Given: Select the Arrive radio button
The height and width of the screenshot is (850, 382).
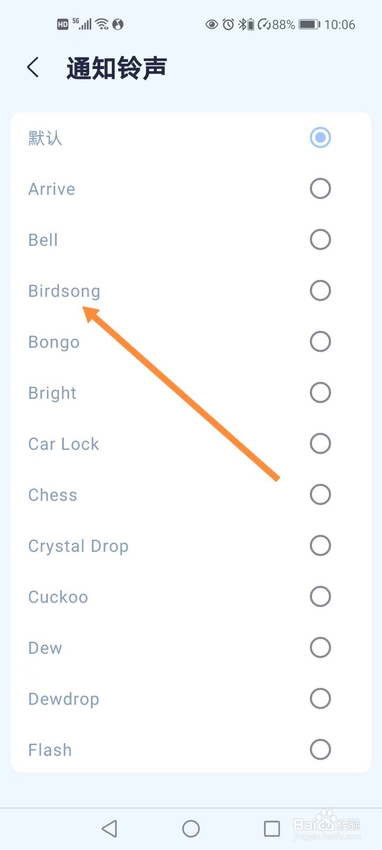Looking at the screenshot, I should pos(320,189).
